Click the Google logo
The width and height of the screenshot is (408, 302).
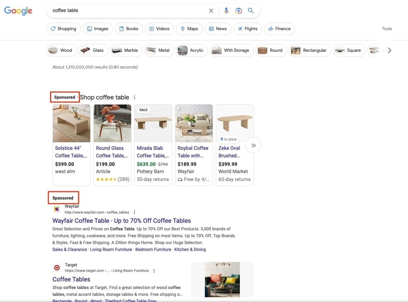tap(18, 11)
